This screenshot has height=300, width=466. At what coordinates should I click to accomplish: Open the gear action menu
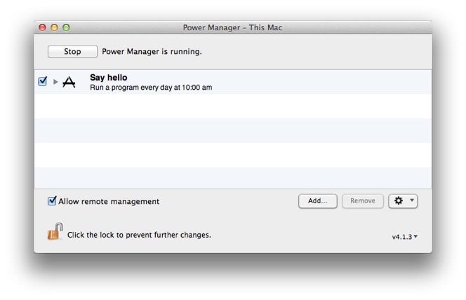point(403,201)
